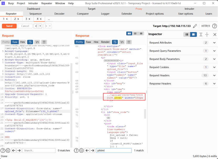Close the Inspector panel
The width and height of the screenshot is (218, 159).
pos(215,34)
